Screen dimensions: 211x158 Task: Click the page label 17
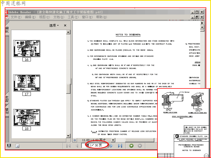click(27, 94)
